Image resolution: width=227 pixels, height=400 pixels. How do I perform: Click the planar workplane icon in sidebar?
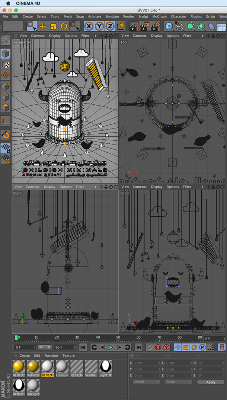pos(6,159)
